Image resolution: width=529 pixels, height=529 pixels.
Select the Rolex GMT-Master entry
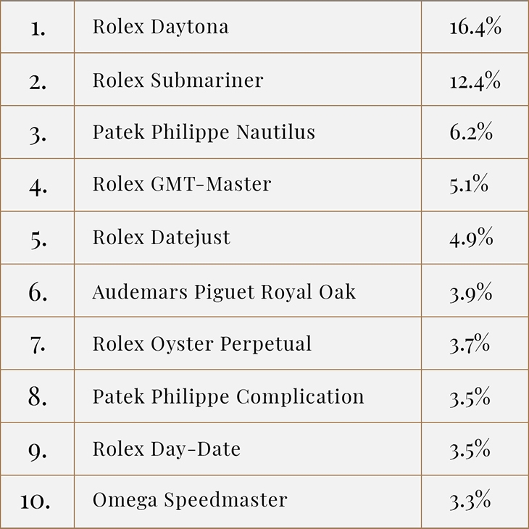click(x=181, y=184)
